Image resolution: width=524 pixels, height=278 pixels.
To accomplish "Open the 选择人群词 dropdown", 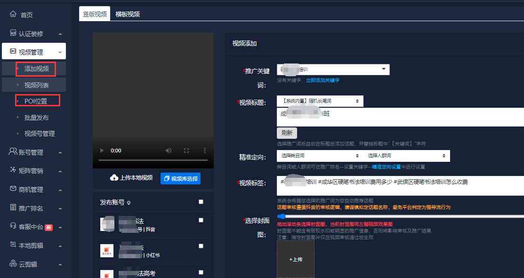I will point(407,156).
